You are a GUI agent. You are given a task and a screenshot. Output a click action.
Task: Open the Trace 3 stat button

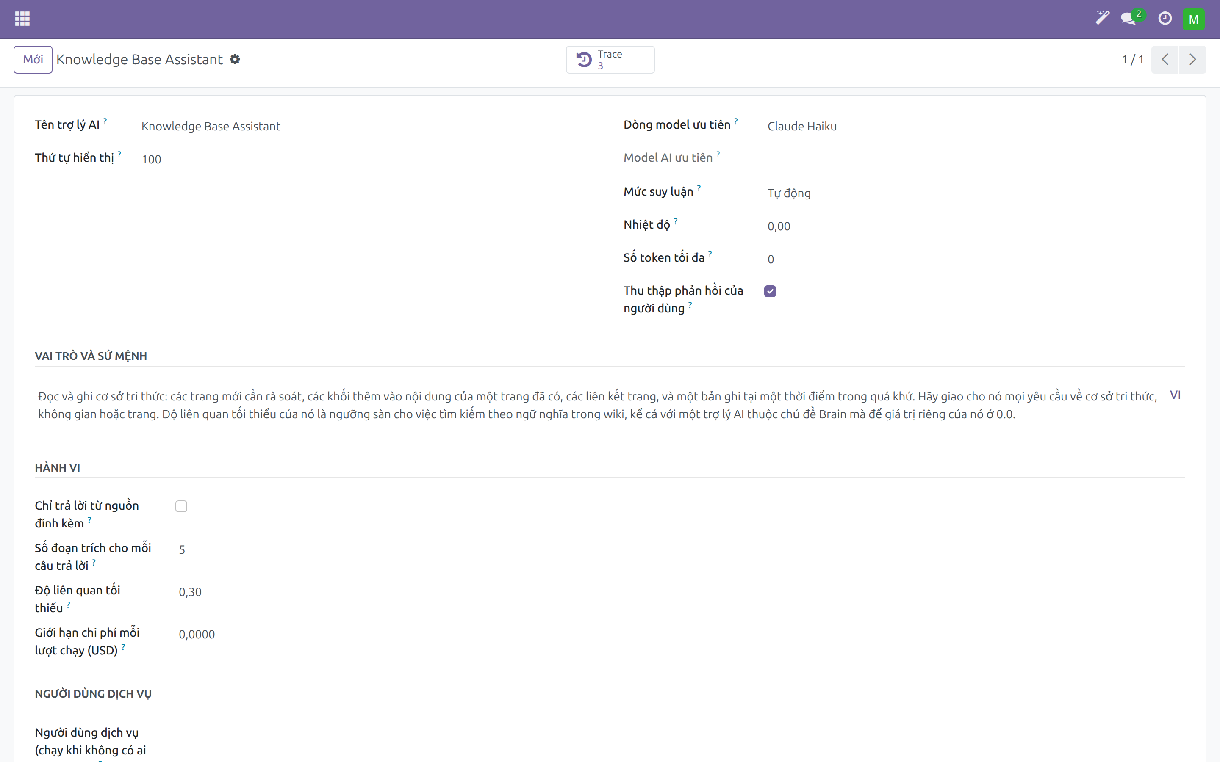click(610, 59)
